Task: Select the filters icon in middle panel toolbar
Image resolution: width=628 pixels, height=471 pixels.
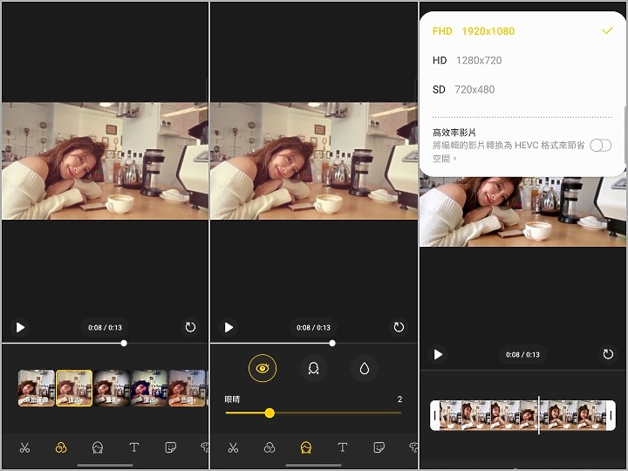Action: [270, 447]
